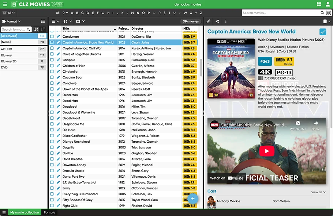Open the bottom bar collections menu

tap(4, 212)
